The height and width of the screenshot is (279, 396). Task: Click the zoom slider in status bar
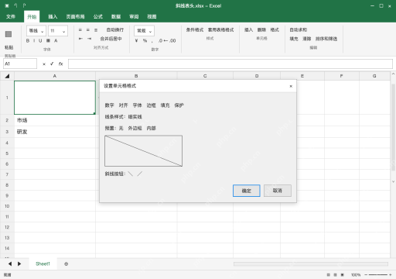tap(378, 275)
